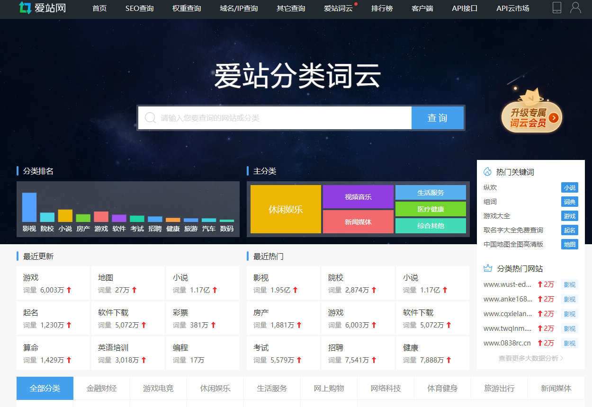Open the 生活服务 main category block
The height and width of the screenshot is (407, 592).
[x=431, y=193]
